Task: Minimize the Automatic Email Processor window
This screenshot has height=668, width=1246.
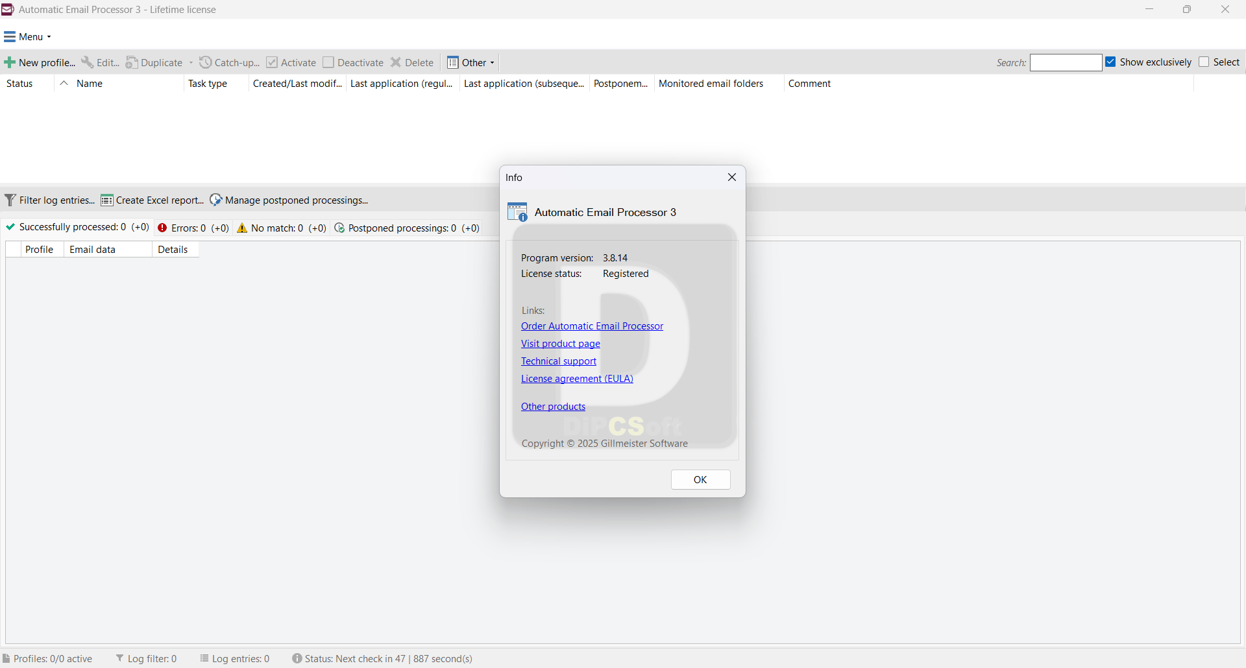Action: (1149, 9)
